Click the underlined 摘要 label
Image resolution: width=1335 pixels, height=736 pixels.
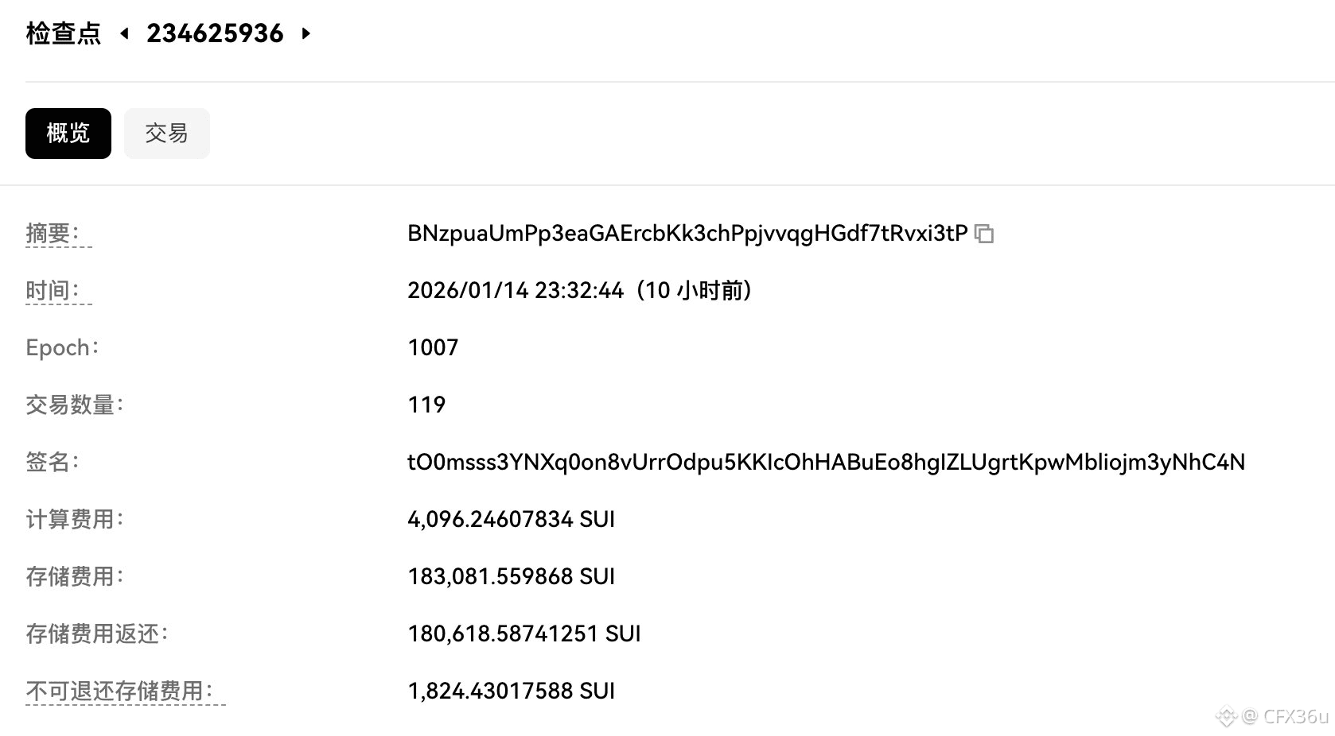[53, 234]
